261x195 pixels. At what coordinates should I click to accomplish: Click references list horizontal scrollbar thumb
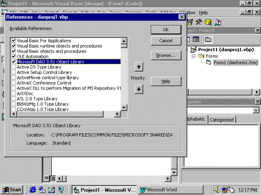pyautogui.click(x=60, y=114)
